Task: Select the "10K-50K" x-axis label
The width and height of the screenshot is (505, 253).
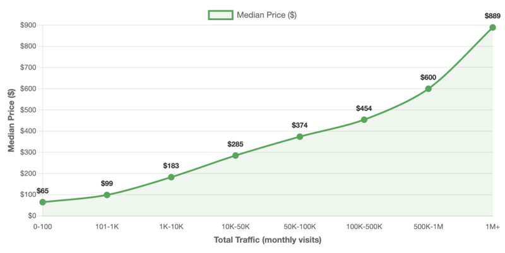Action: (x=235, y=227)
